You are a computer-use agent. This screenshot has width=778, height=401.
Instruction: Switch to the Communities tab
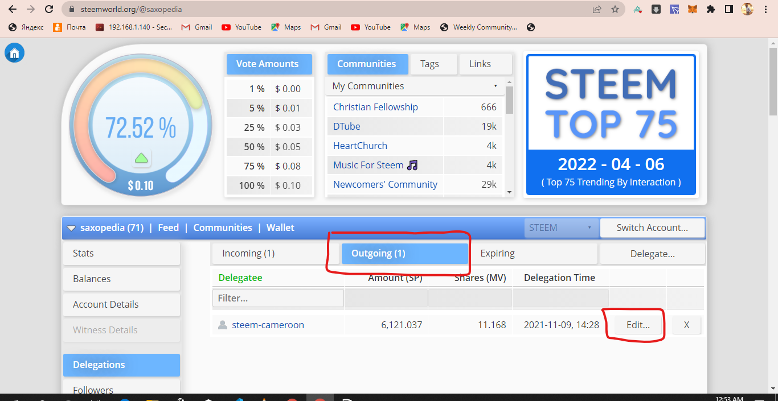click(367, 64)
